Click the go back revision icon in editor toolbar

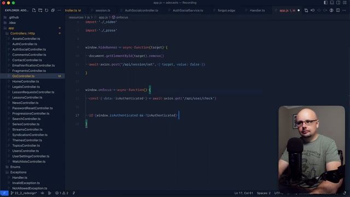312,10
